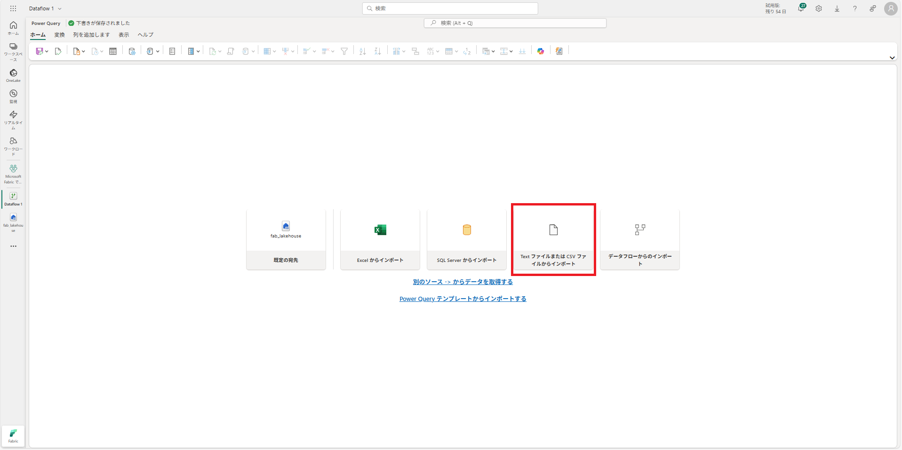Click Text ファイルまたは CSV ファイルからインポート card
This screenshot has width=902, height=450.
pyautogui.click(x=553, y=239)
